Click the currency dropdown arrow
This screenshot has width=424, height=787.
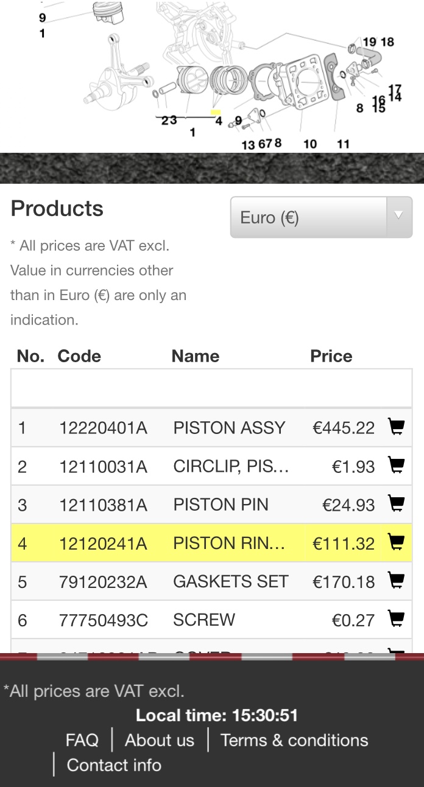399,215
